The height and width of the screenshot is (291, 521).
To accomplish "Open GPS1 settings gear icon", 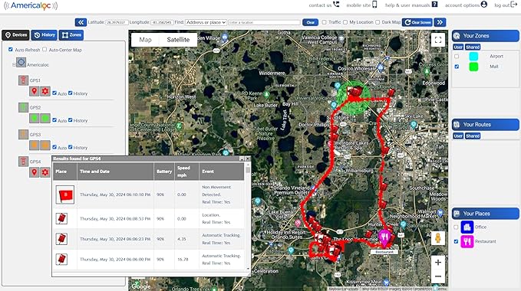I will tap(45, 91).
